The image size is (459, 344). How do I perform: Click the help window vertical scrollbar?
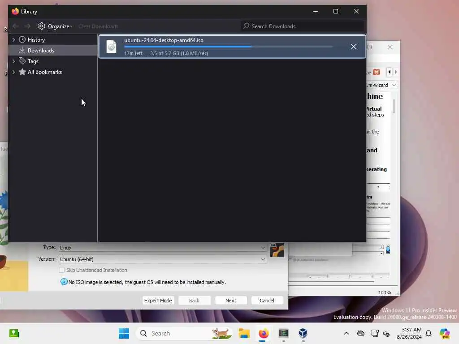394,106
